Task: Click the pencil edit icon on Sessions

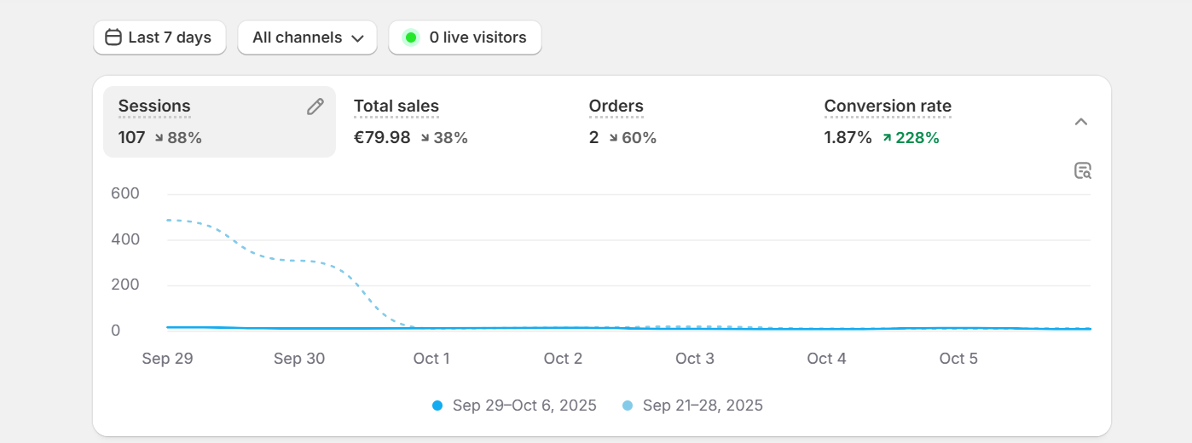Action: [315, 106]
